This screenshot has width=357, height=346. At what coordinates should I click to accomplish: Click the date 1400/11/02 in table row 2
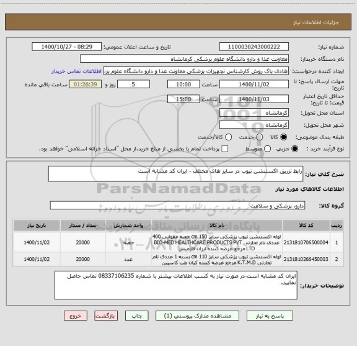coord(37,259)
